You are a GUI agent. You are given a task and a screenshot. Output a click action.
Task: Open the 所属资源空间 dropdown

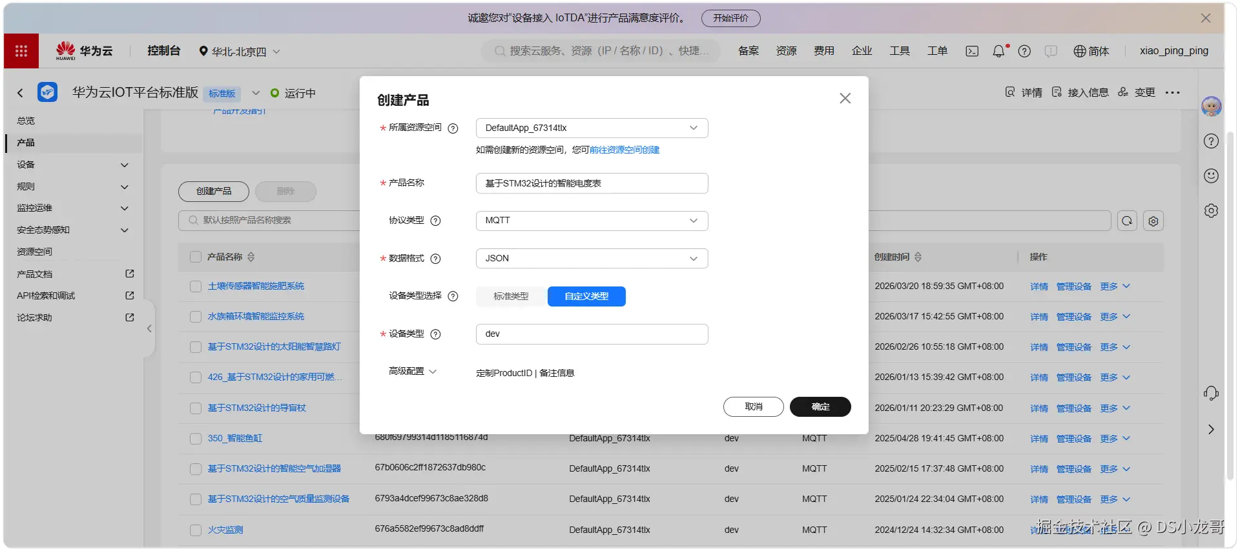[592, 128]
